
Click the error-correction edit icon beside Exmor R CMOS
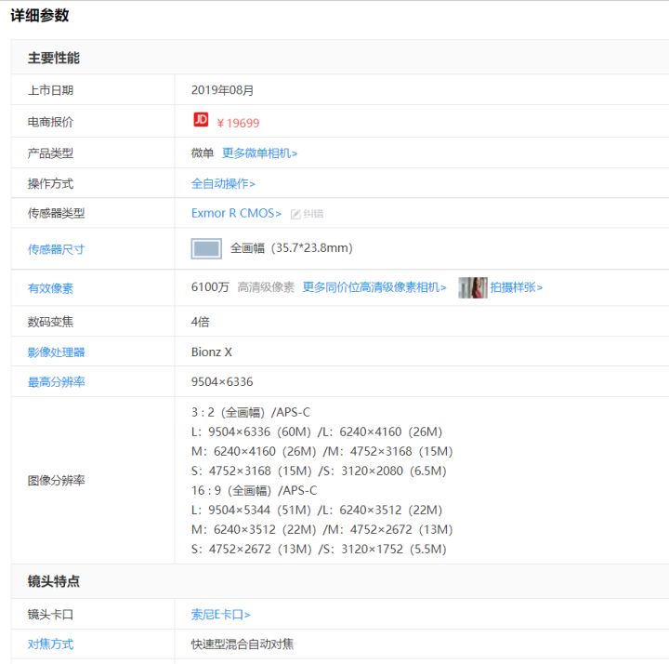295,214
